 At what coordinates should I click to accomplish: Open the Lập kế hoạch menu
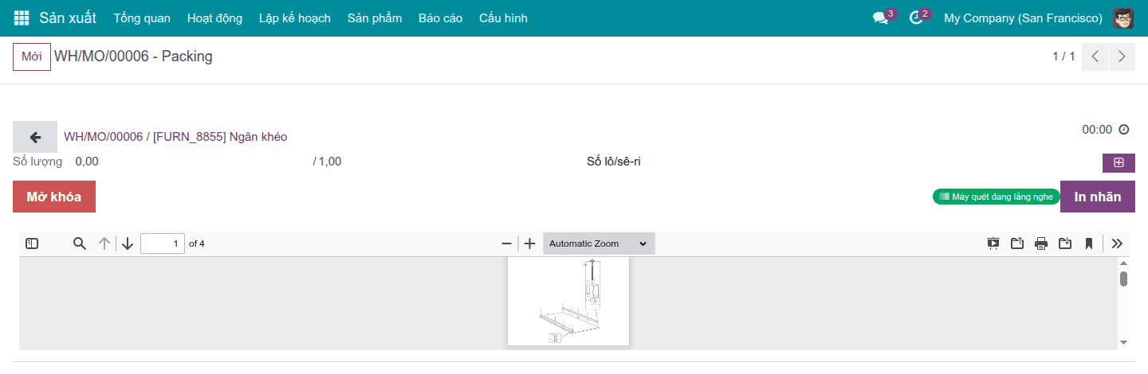tap(295, 18)
